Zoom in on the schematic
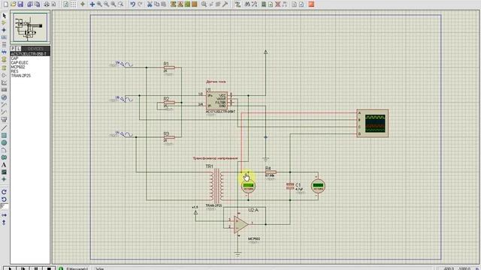Screen dimensions: 481x270 (x=99, y=4)
